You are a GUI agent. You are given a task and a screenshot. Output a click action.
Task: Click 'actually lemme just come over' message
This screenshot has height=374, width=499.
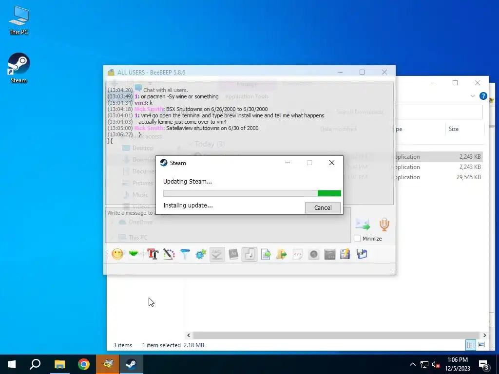point(183,122)
